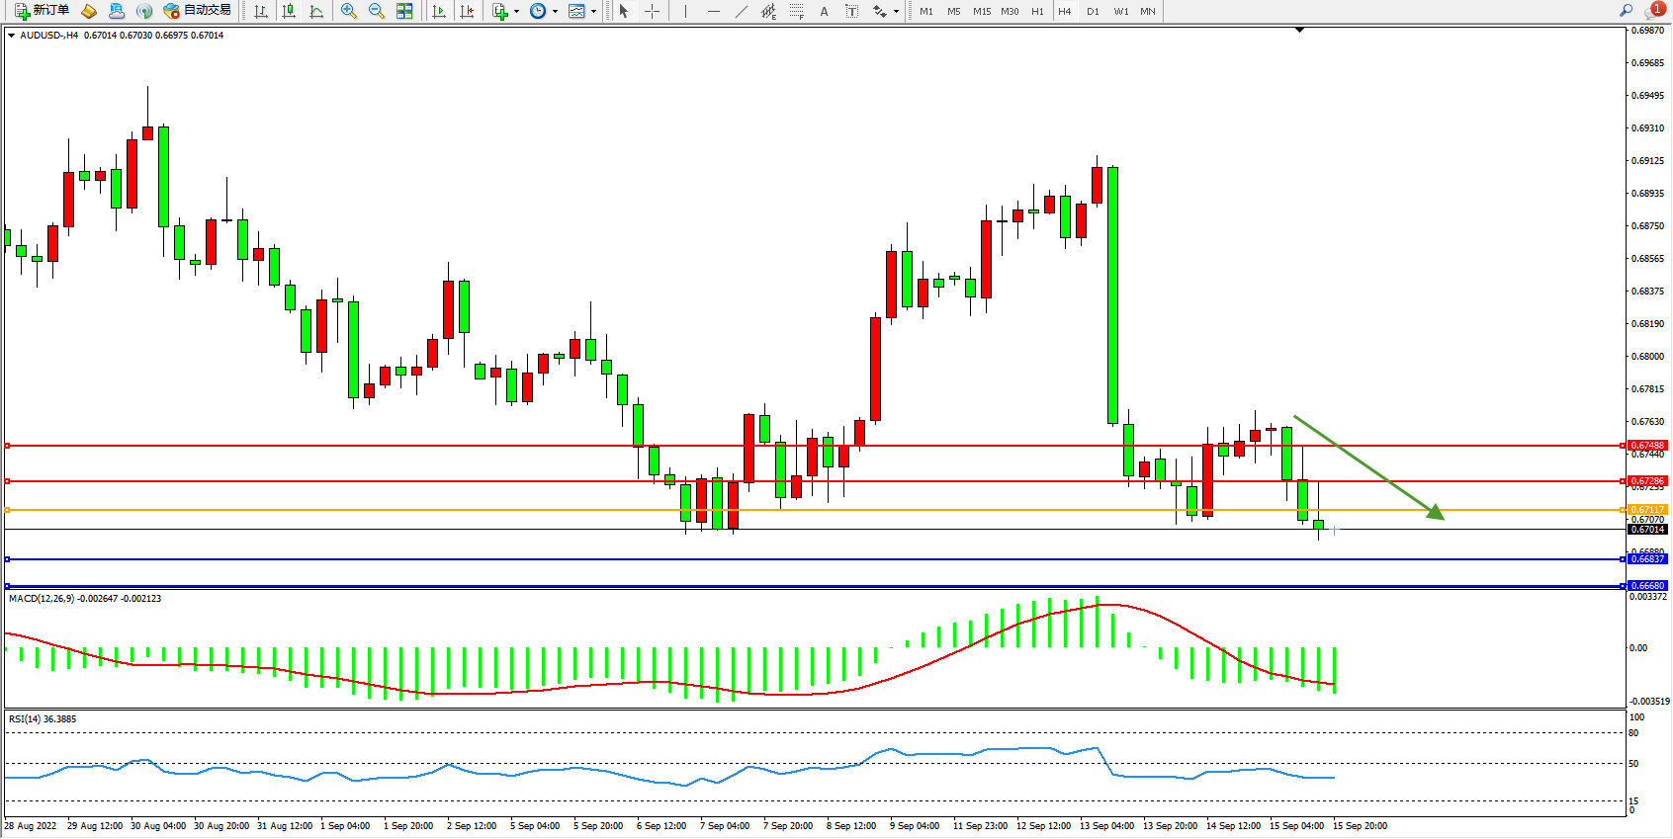Click the tile windows icon
The image size is (1673, 839).
click(404, 11)
